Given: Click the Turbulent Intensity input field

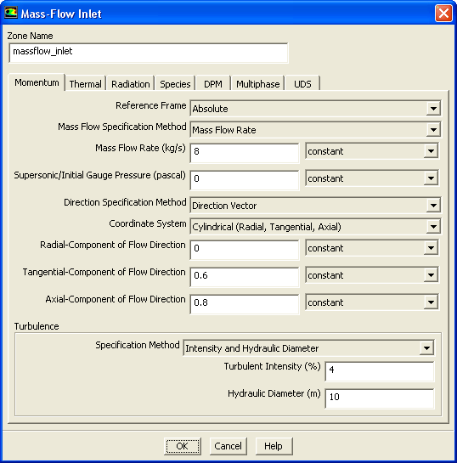Looking at the screenshot, I should click(x=380, y=371).
